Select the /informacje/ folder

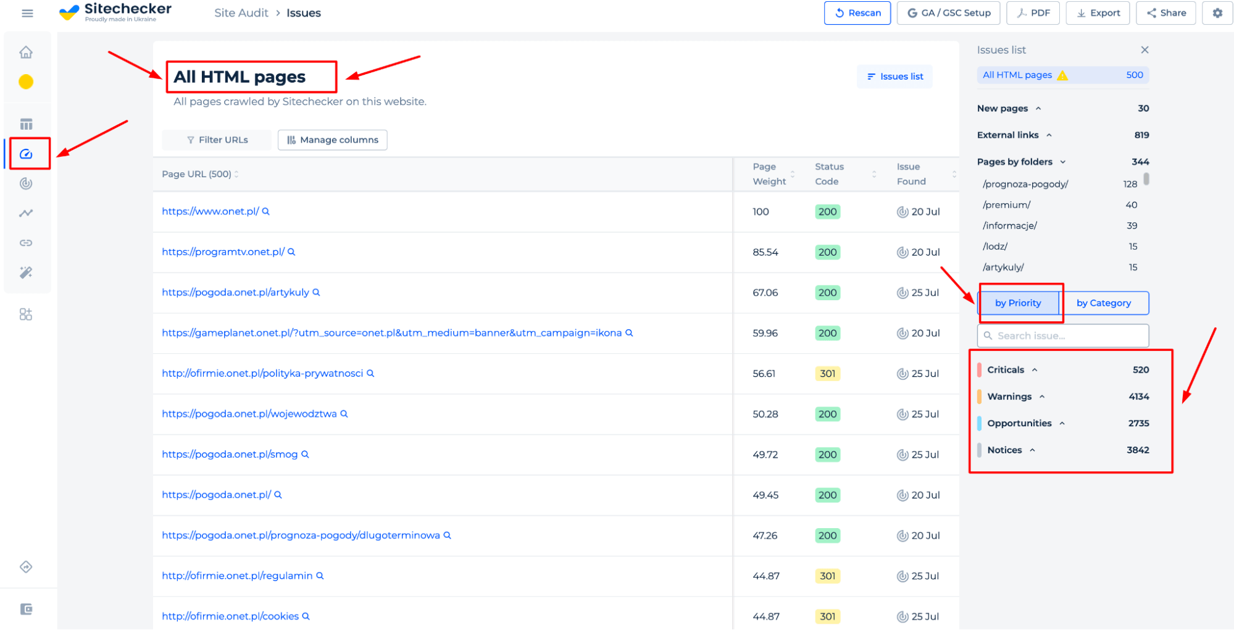pos(1010,226)
